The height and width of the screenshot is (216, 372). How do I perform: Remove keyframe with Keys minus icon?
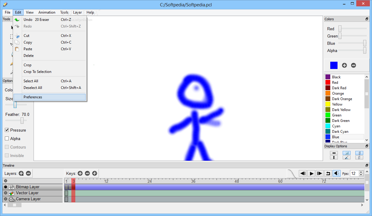pos(87,173)
